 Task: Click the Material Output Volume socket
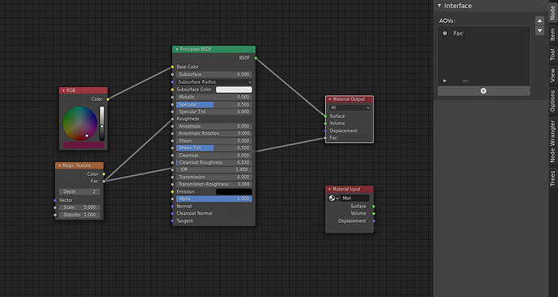(x=325, y=123)
